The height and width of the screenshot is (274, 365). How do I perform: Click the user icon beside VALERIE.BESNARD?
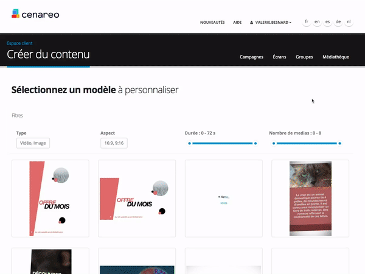[251, 23]
